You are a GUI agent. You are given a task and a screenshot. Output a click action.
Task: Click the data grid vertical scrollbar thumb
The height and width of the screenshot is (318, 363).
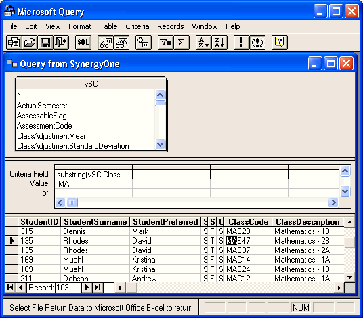coord(349,242)
